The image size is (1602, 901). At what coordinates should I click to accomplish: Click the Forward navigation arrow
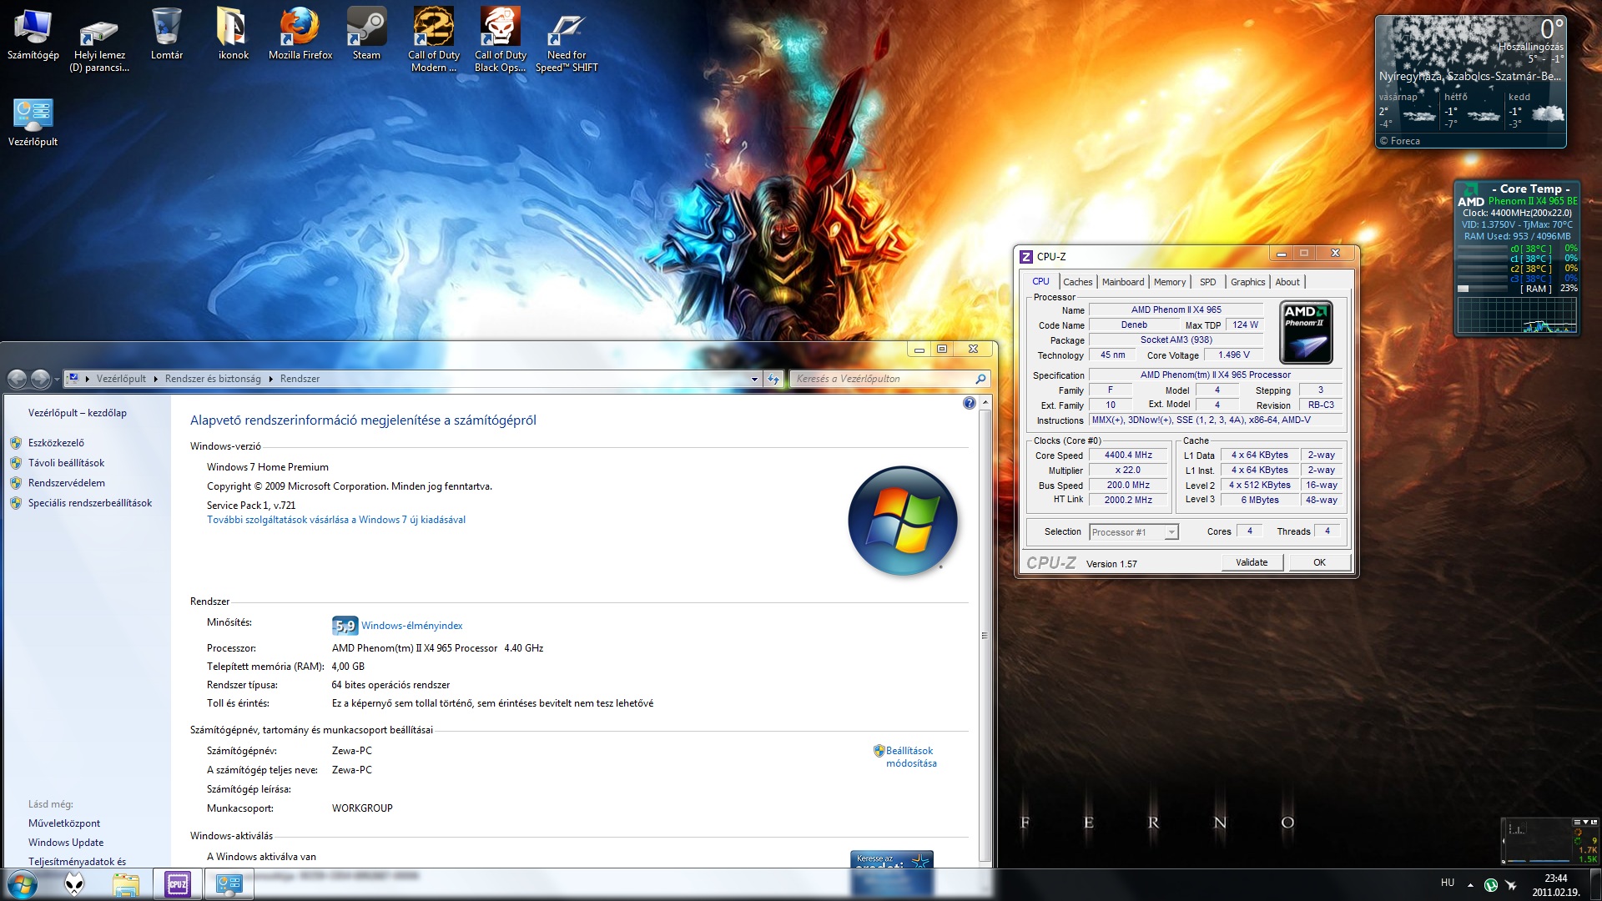[40, 379]
